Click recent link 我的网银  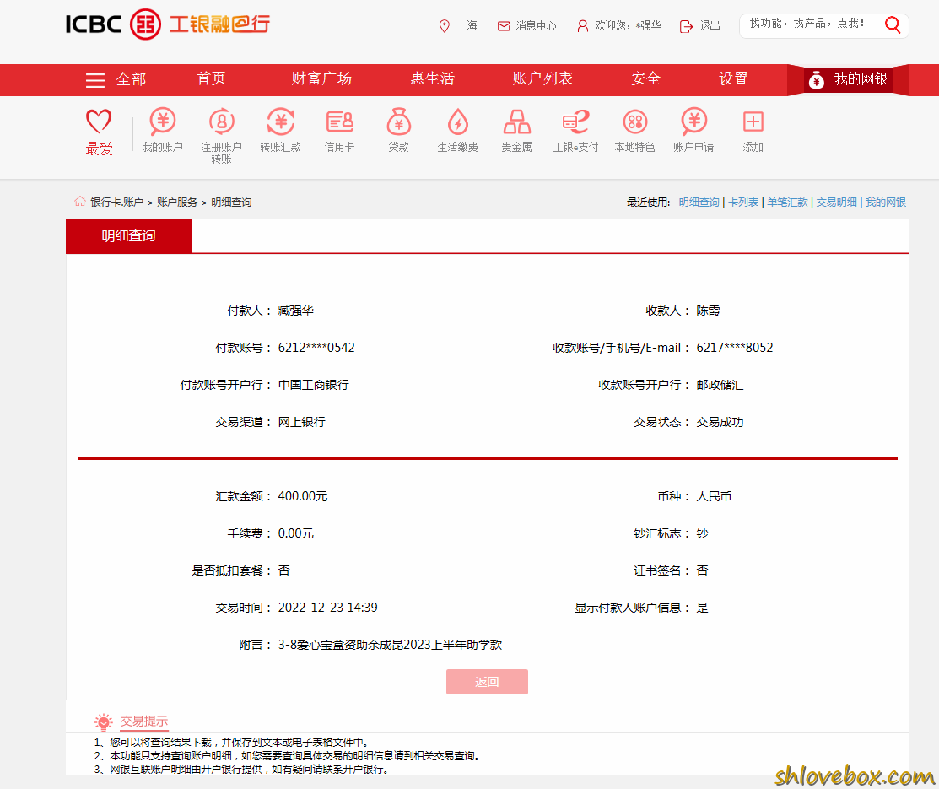coord(886,203)
